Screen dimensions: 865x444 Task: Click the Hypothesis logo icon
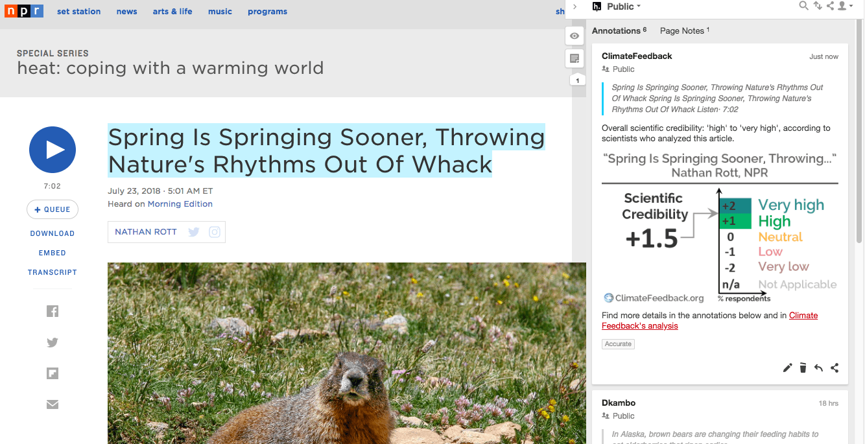click(597, 6)
